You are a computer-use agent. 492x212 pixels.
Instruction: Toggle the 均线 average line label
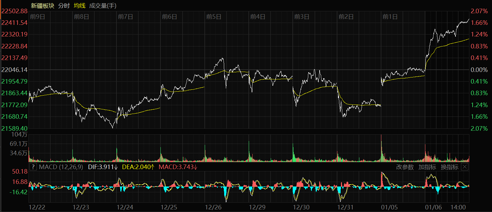(80, 5)
